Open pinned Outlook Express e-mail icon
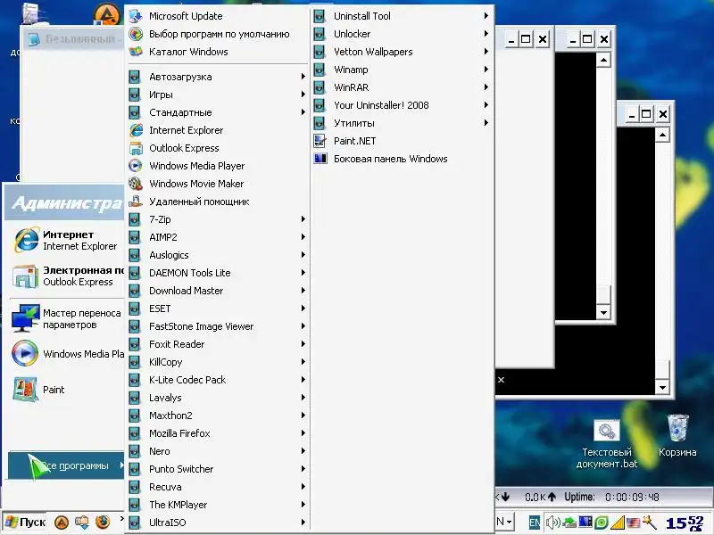Screen dimensions: 714x535 tap(26, 276)
